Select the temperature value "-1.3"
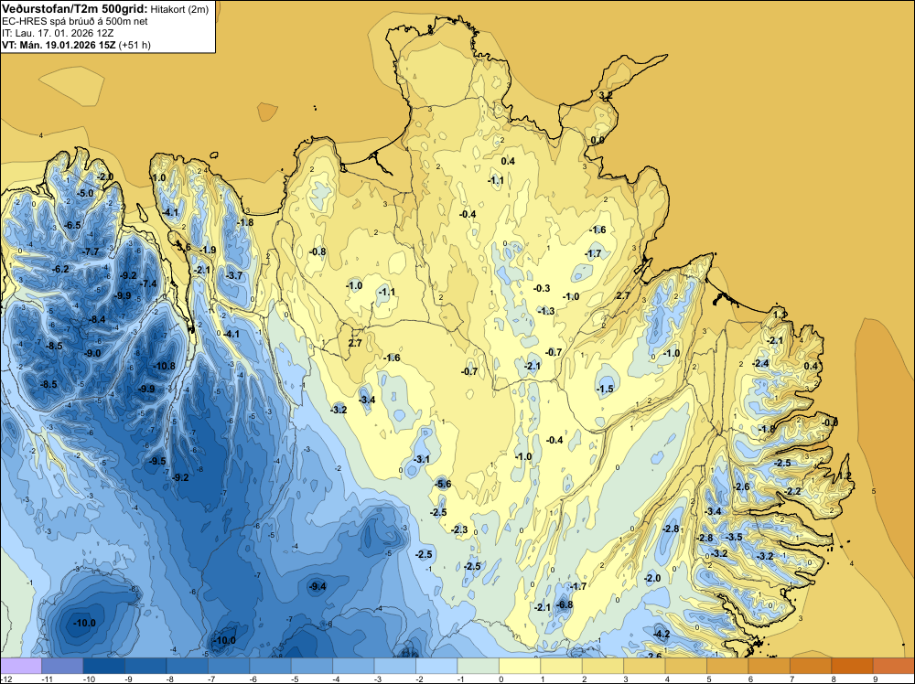The width and height of the screenshot is (915, 684). tap(546, 312)
